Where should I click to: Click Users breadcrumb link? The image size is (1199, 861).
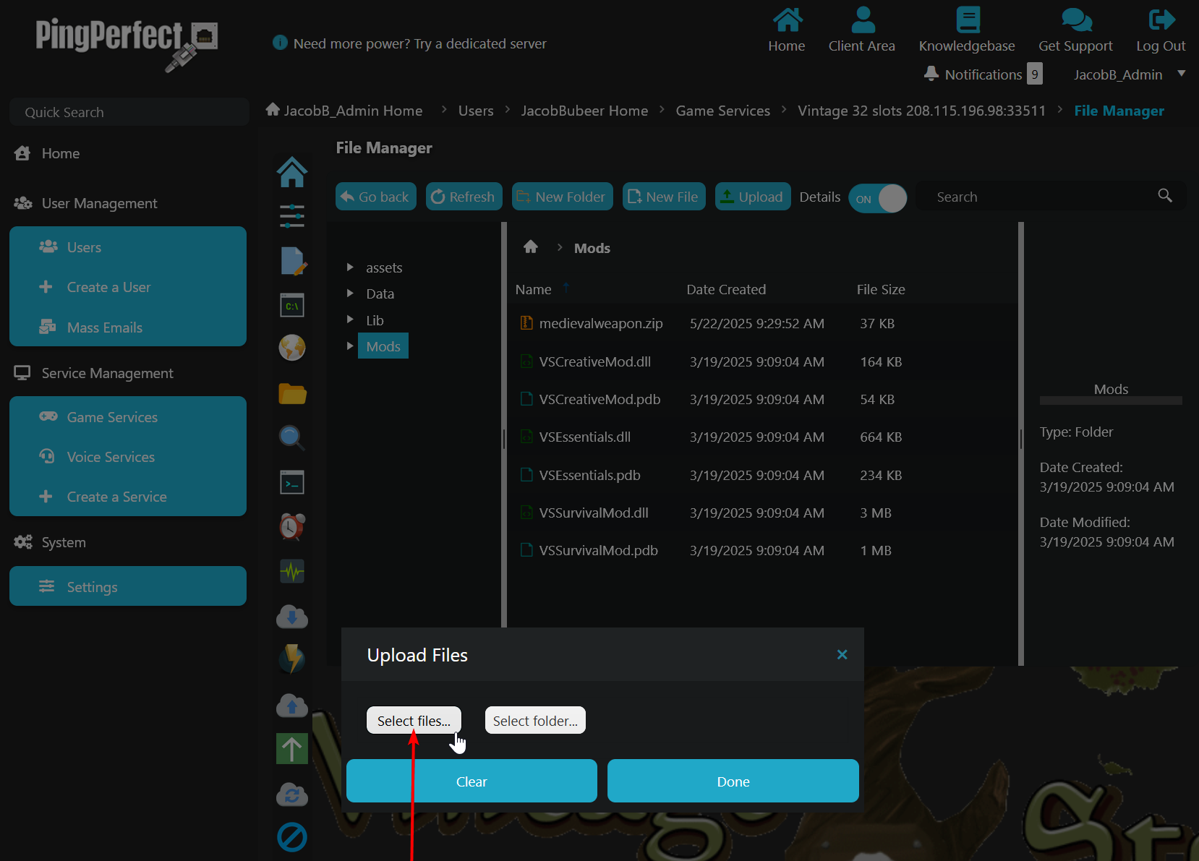(476, 111)
